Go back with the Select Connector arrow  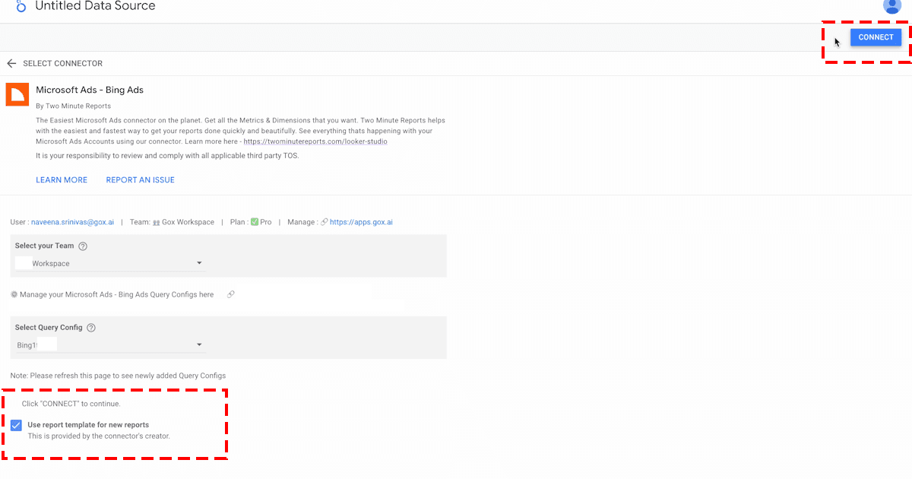pyautogui.click(x=11, y=64)
